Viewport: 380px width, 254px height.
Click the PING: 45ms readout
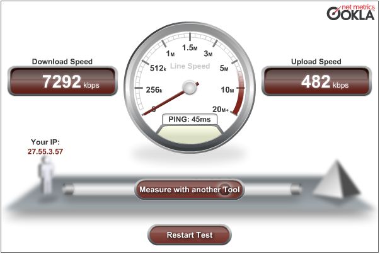(190, 119)
